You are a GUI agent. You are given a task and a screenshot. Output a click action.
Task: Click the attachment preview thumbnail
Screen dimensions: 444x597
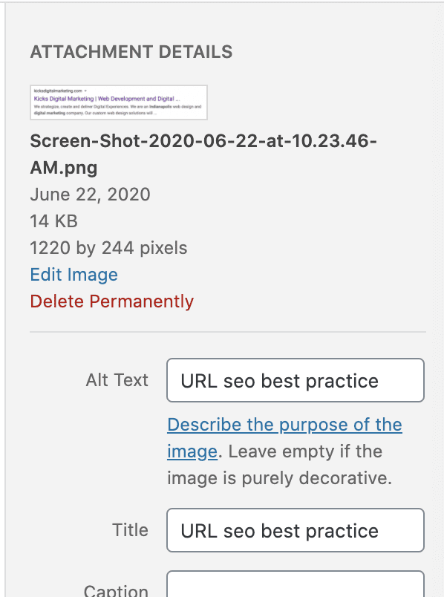click(x=119, y=102)
